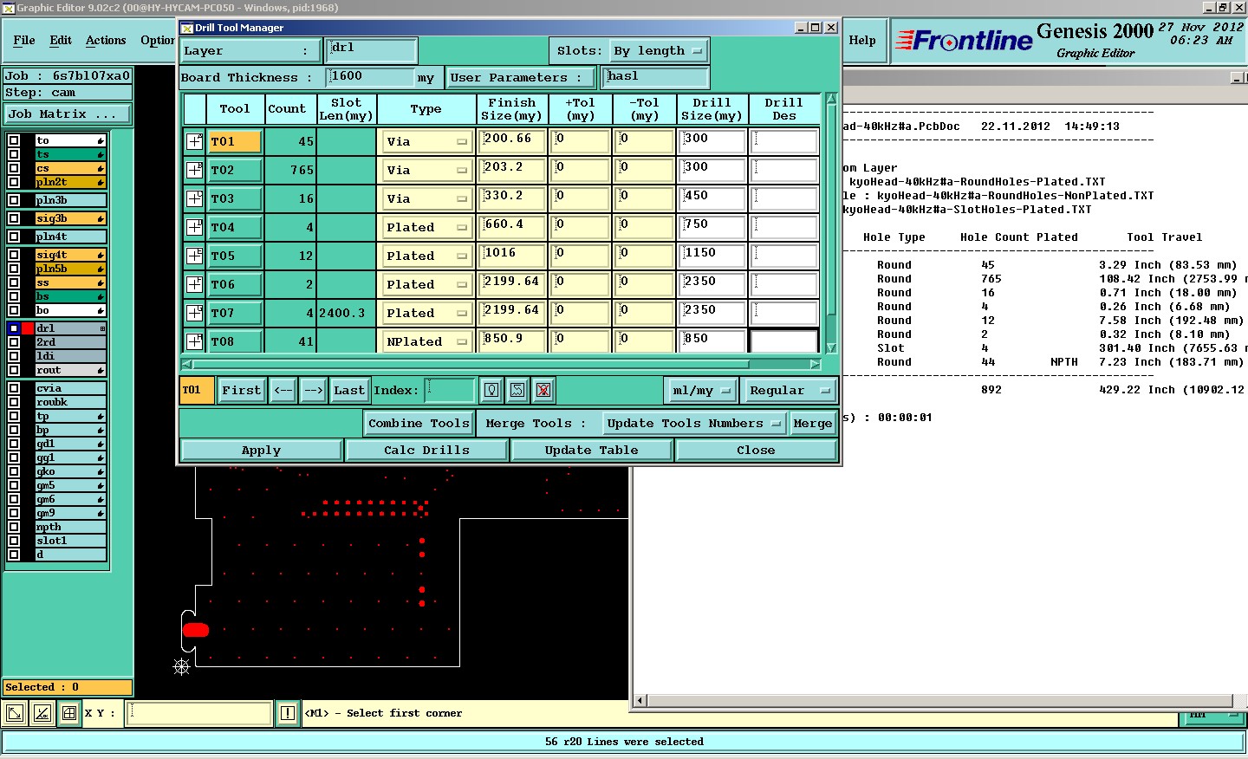1248x759 pixels.
Task: Click the Calc Drills button
Action: (426, 450)
